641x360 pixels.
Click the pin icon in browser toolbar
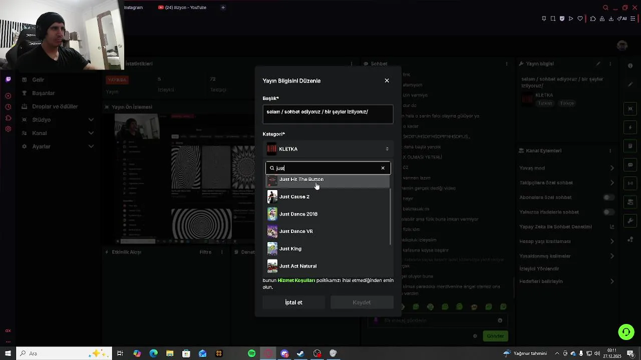(544, 19)
